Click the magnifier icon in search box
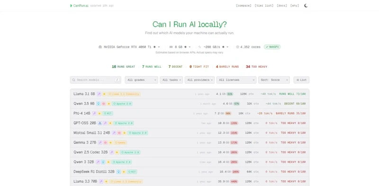 click(74, 80)
